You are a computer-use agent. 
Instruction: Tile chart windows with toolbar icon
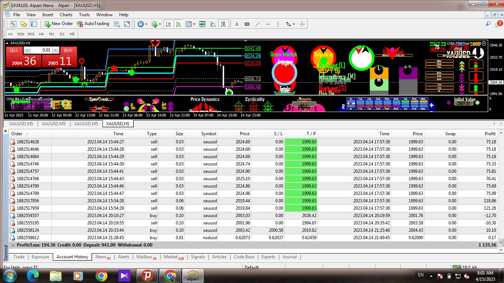tap(202, 24)
